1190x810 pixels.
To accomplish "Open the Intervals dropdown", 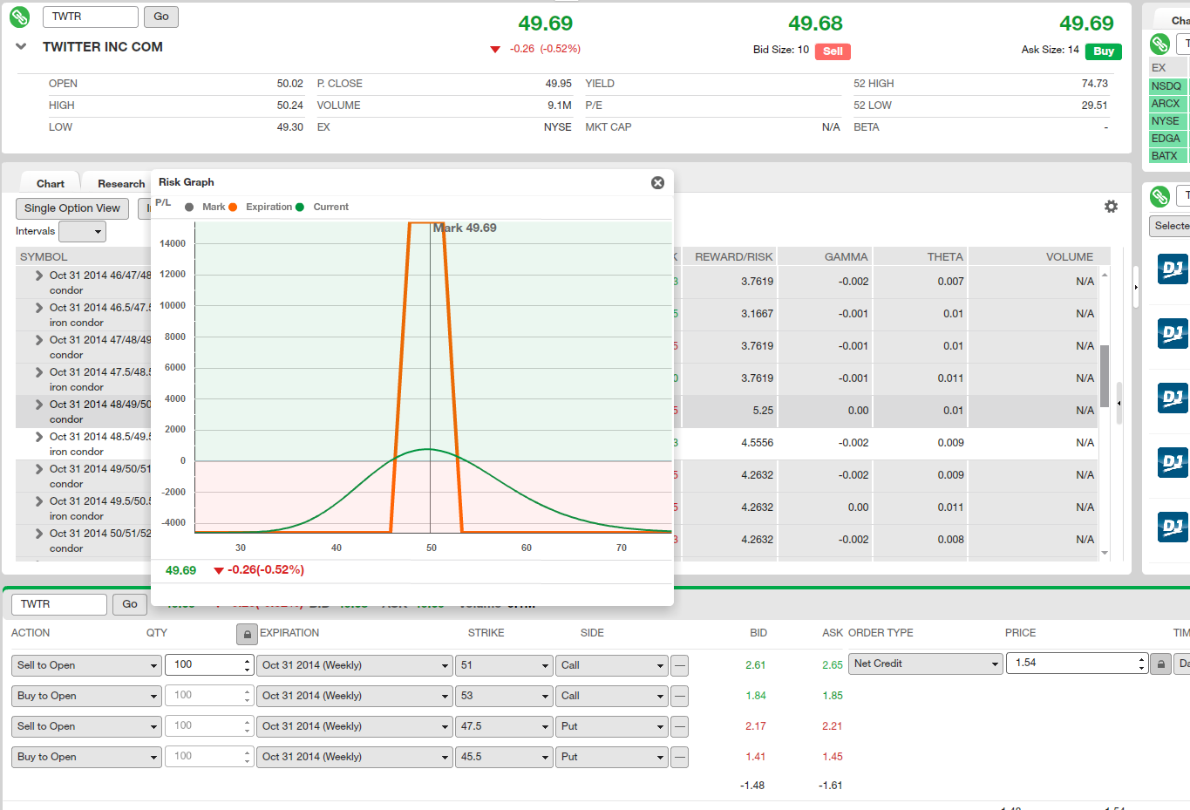I will (x=82, y=231).
